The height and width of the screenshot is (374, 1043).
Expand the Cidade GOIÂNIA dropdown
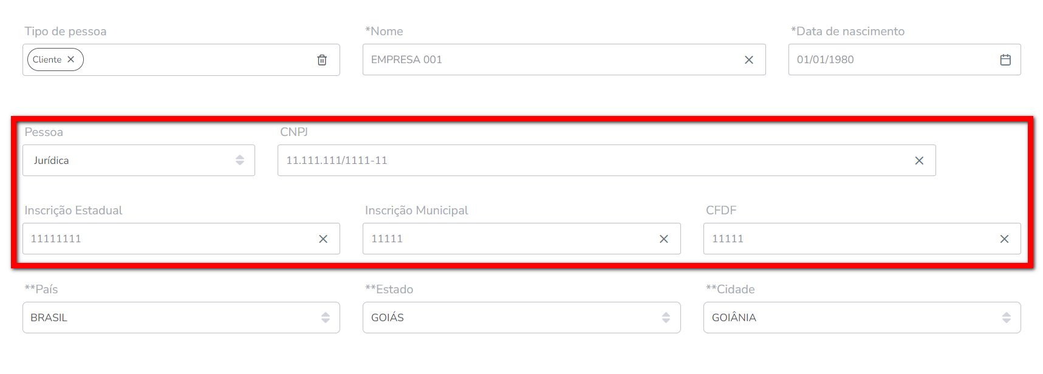pyautogui.click(x=862, y=318)
